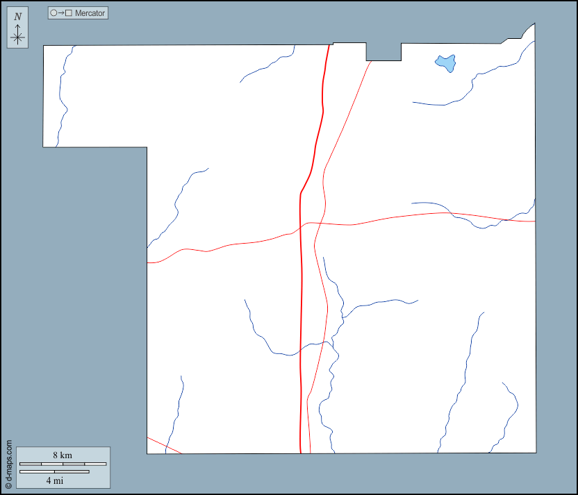This screenshot has height=495, width=578.
Task: Click the Mercator projection label
Action: (x=90, y=13)
